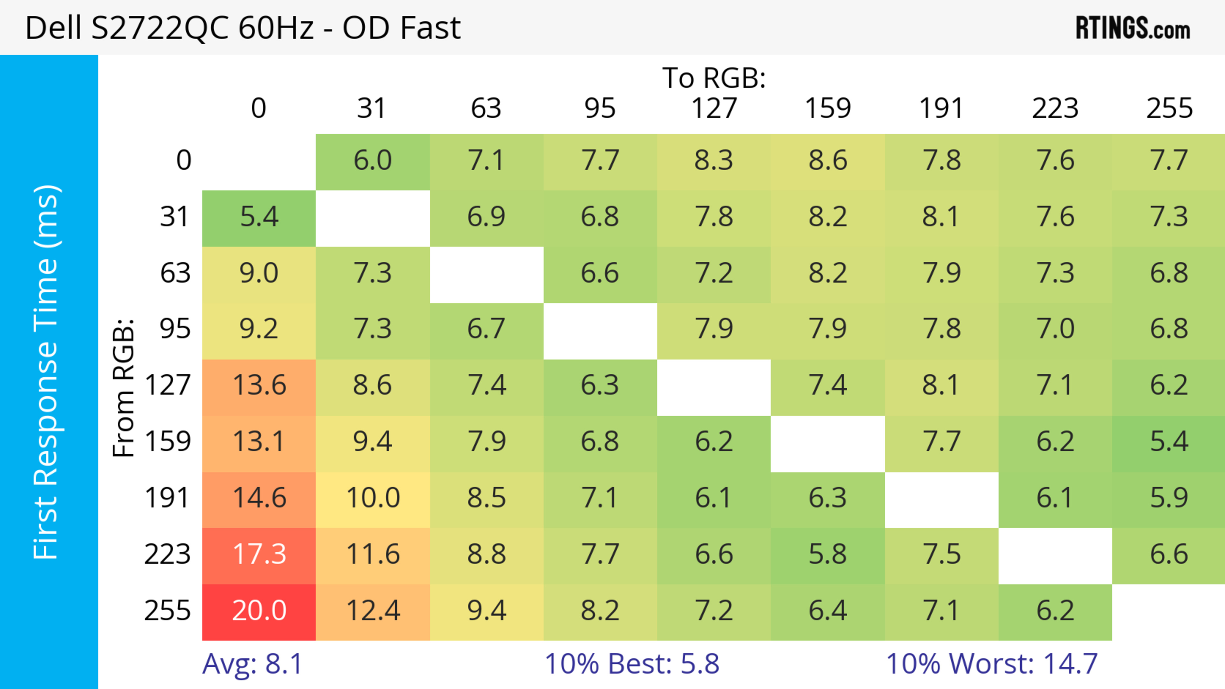The height and width of the screenshot is (689, 1225).
Task: Select the 12.4 cell in bottom row
Action: pyautogui.click(x=373, y=611)
